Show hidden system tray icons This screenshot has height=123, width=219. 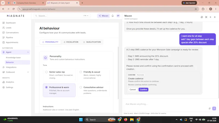176,119
